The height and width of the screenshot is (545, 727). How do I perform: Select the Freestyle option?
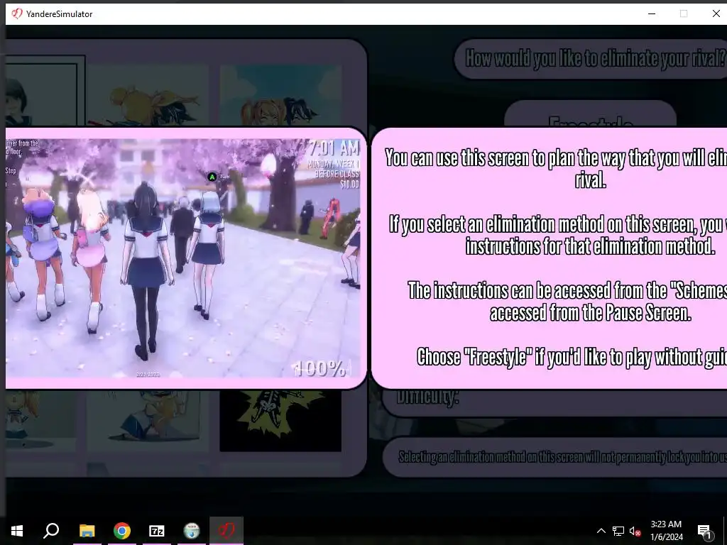click(590, 114)
